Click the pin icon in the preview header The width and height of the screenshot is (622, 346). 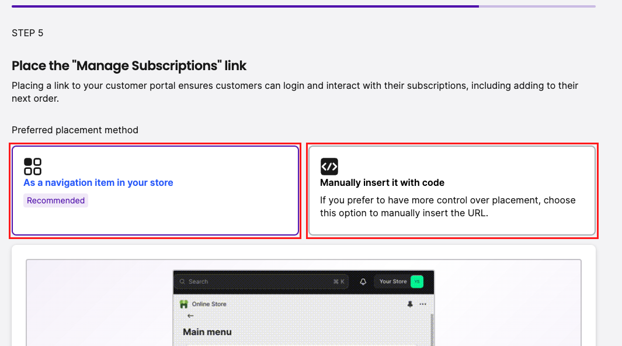(409, 304)
